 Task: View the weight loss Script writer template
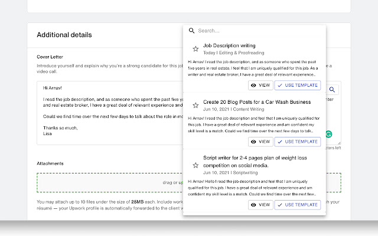[260, 205]
